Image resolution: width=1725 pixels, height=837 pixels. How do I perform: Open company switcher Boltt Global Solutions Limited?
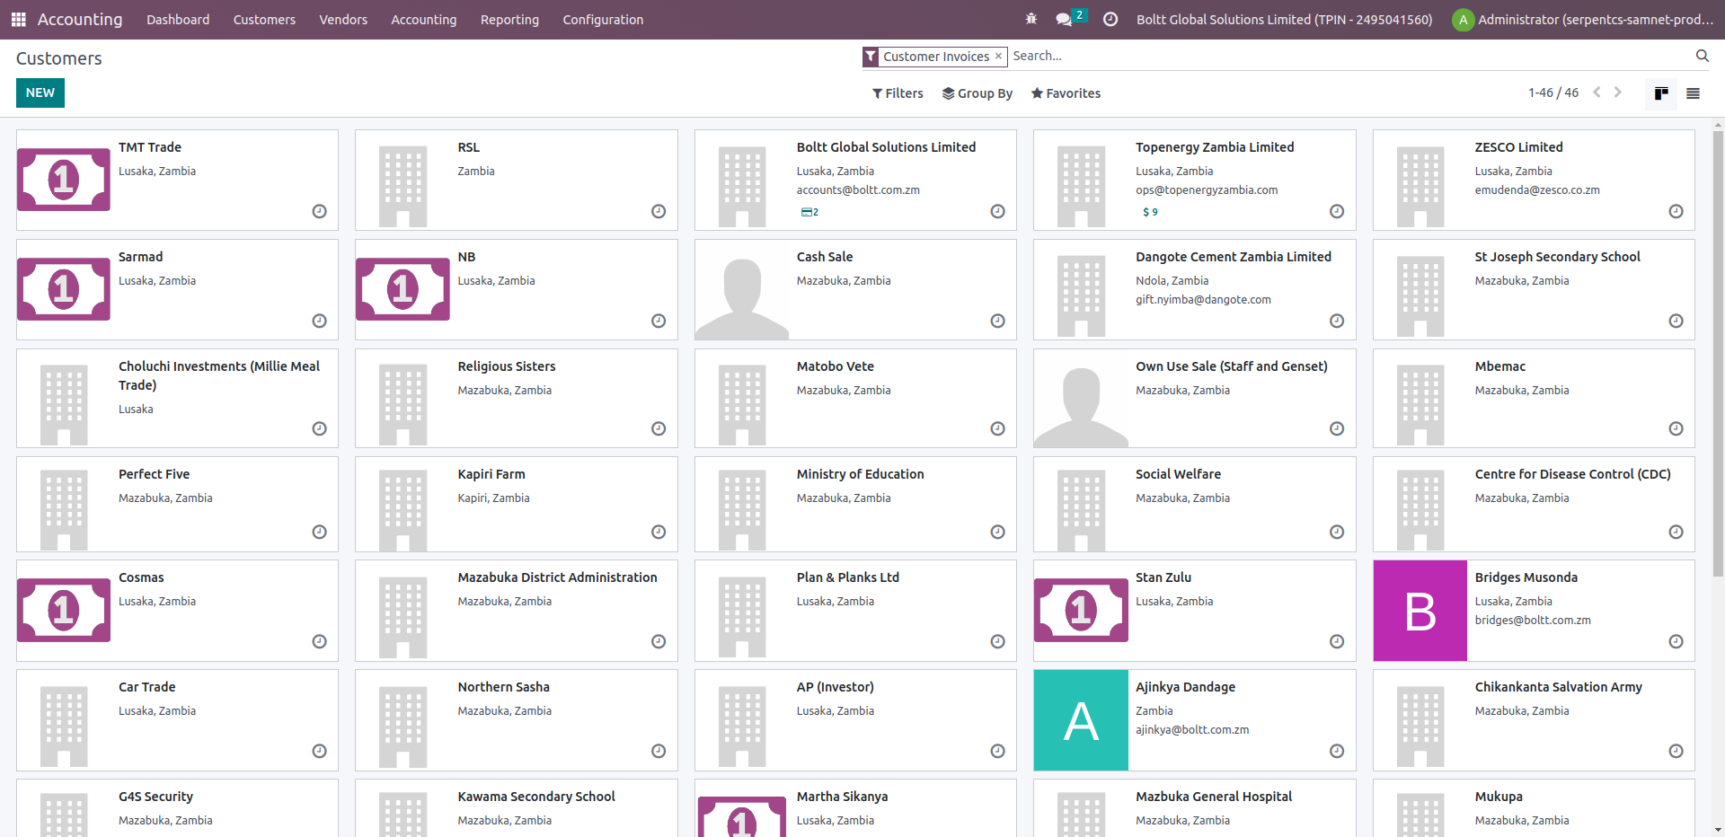pos(1284,19)
